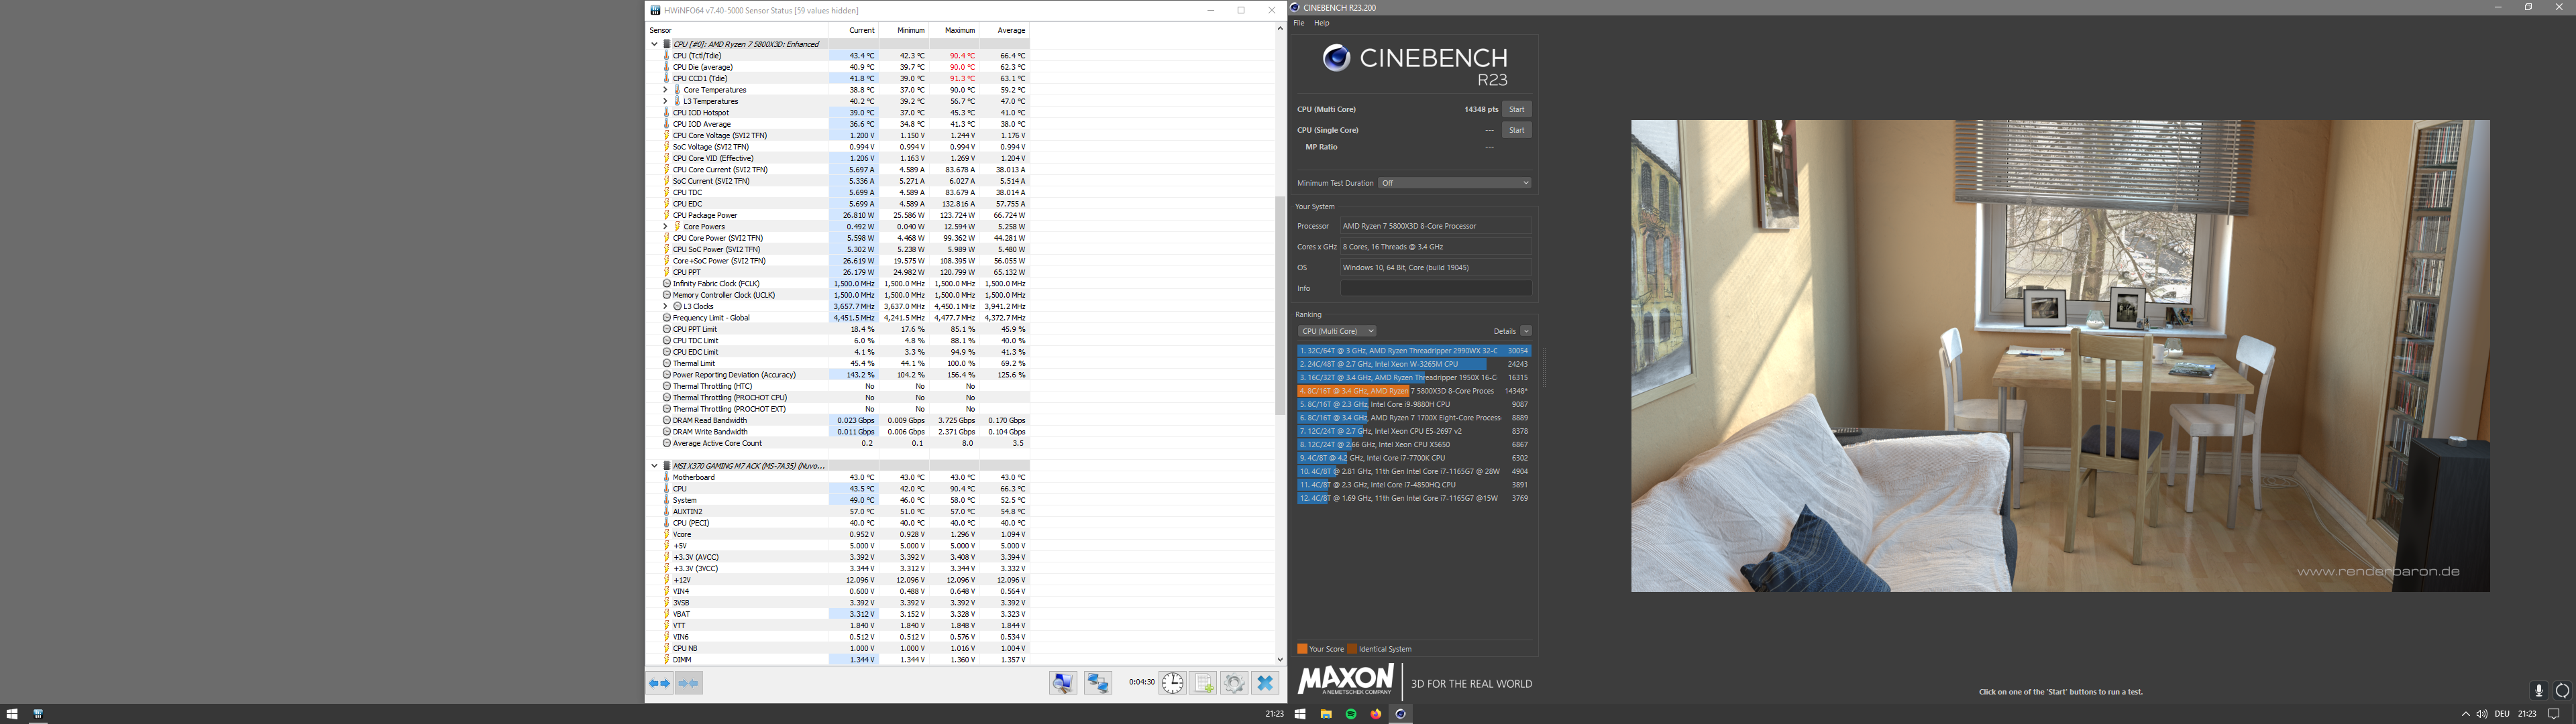Click the monitor with magnifier icon
2576x724 pixels.
click(1063, 683)
